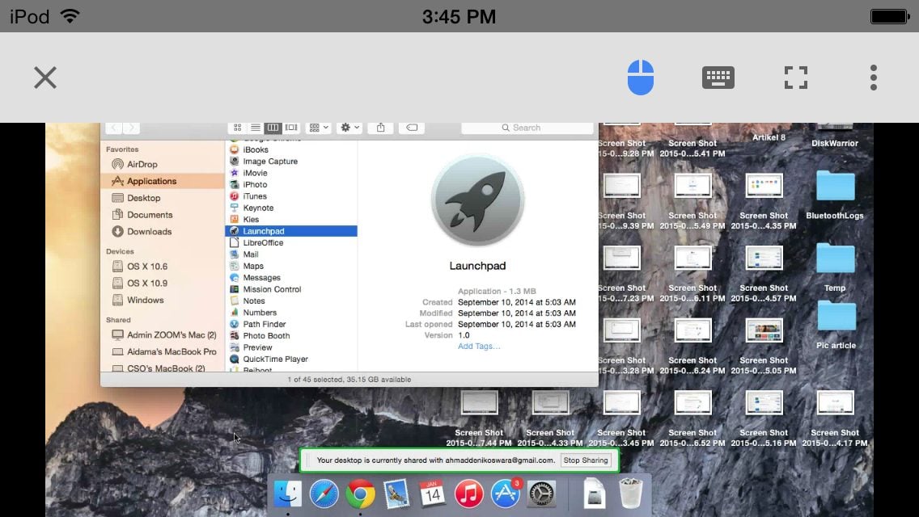Screen dimensions: 919x517
Task: Select the BluetoothLogs desktop folder
Action: (x=835, y=195)
